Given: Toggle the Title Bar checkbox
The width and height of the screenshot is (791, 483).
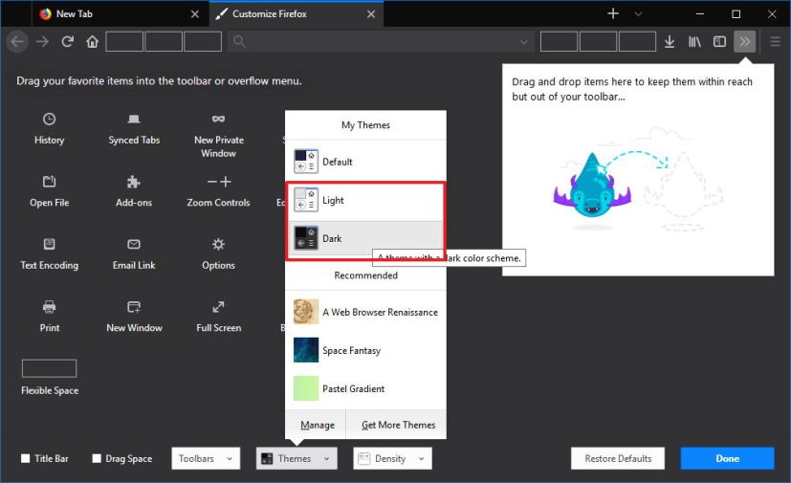Looking at the screenshot, I should pyautogui.click(x=25, y=458).
